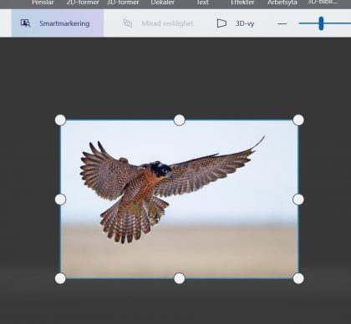Select the Smartmarkering text label
351x324 pixels.
64,23
